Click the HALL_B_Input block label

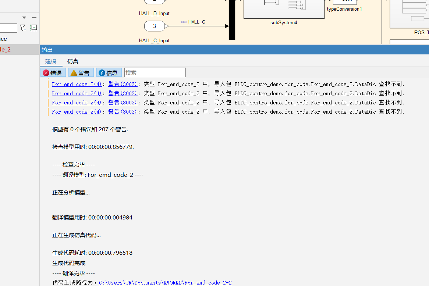tap(154, 13)
